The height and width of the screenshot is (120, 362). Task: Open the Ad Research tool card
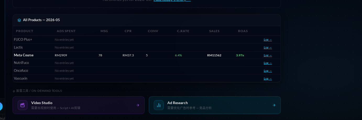click(215, 105)
